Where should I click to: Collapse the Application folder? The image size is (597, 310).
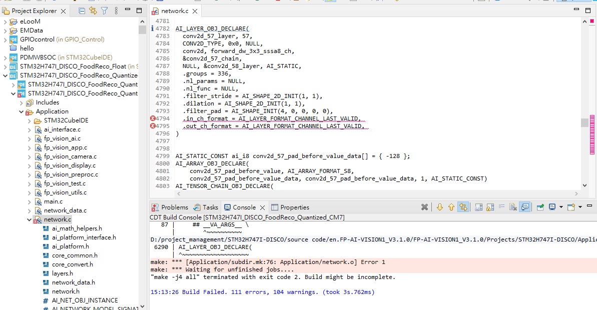tap(21, 111)
